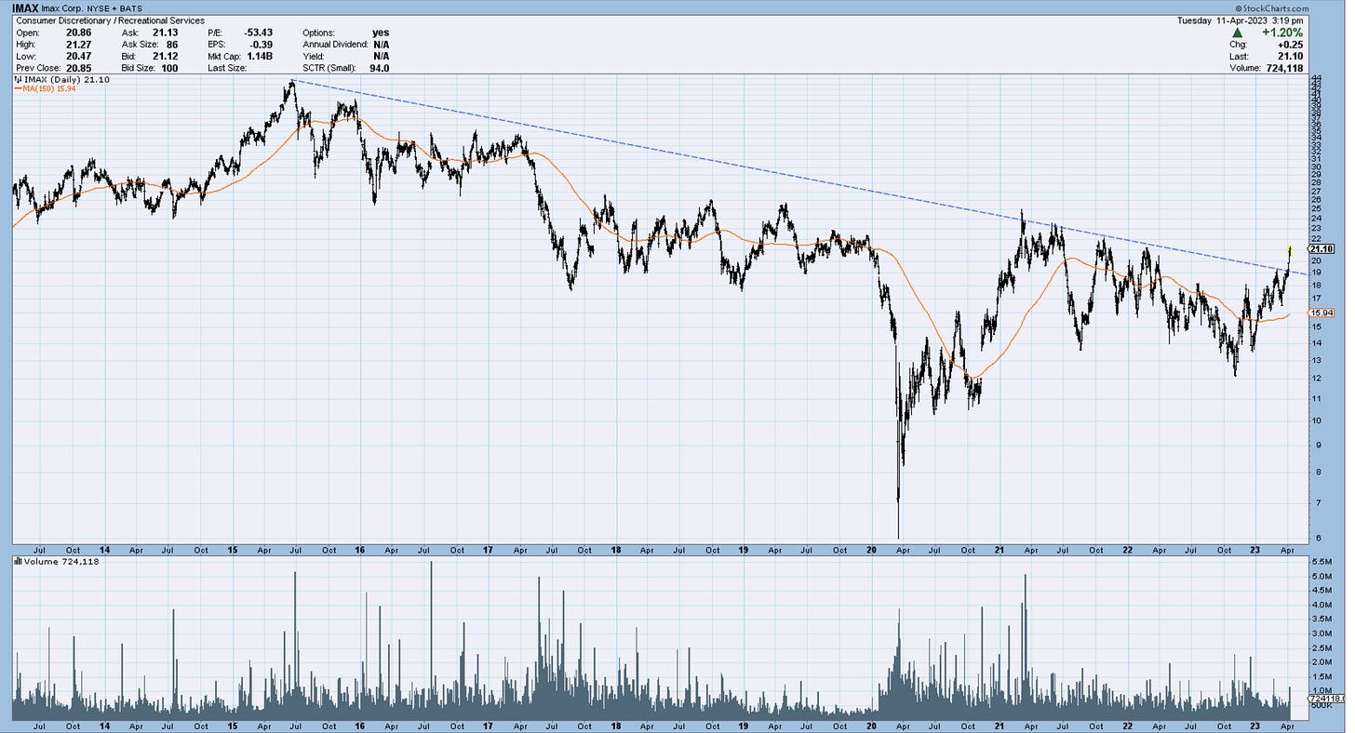Click the 'Volume 724,118' label in the volume panel
1355x733 pixels.
62,561
